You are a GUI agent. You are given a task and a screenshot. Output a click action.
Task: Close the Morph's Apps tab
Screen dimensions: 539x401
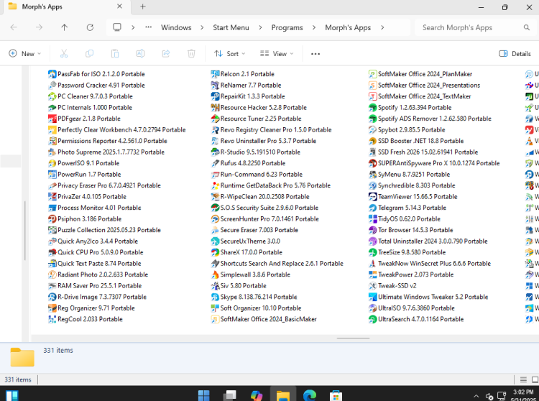click(119, 6)
